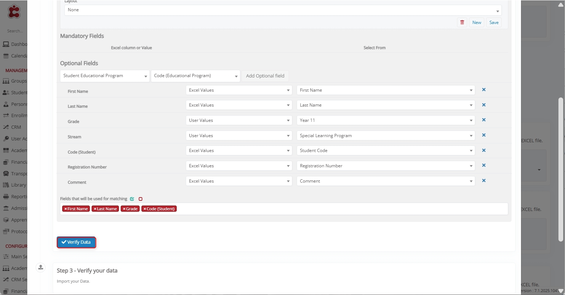Delete the Comment field row

click(x=484, y=181)
